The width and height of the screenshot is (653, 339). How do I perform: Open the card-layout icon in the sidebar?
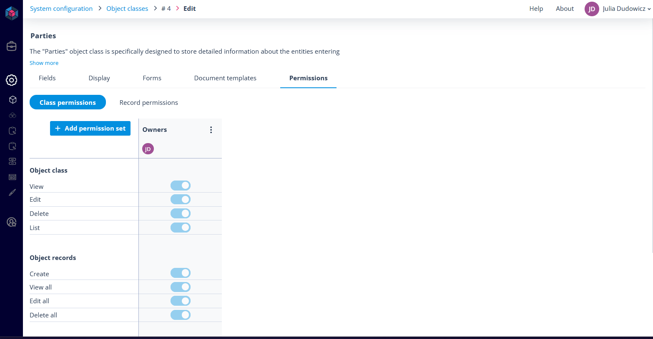coord(13,177)
